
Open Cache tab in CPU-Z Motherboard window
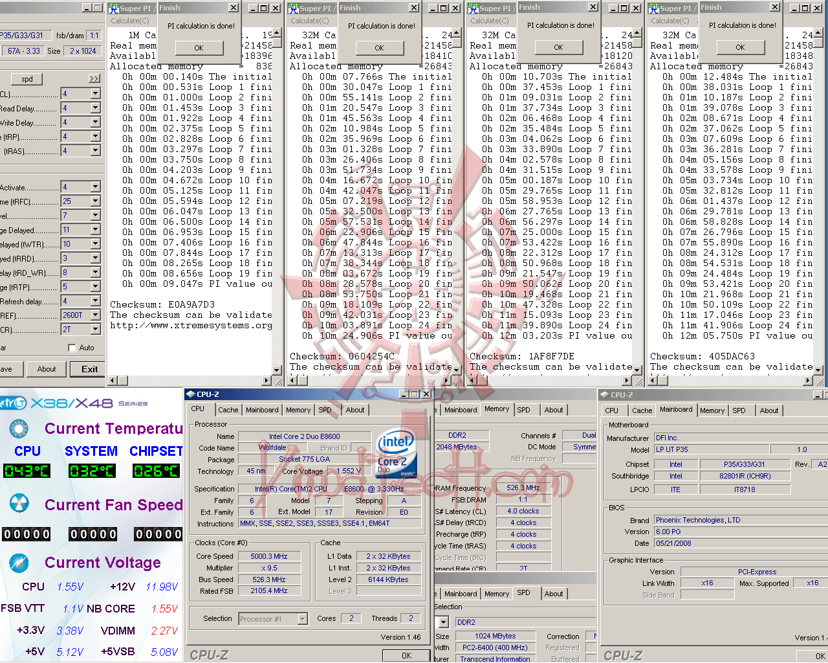point(642,410)
